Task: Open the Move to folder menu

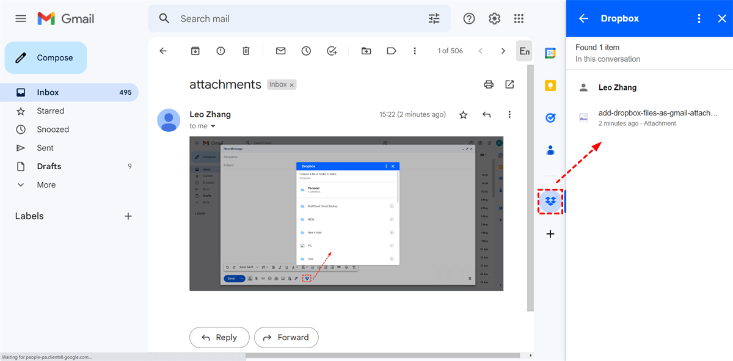Action: [x=366, y=51]
